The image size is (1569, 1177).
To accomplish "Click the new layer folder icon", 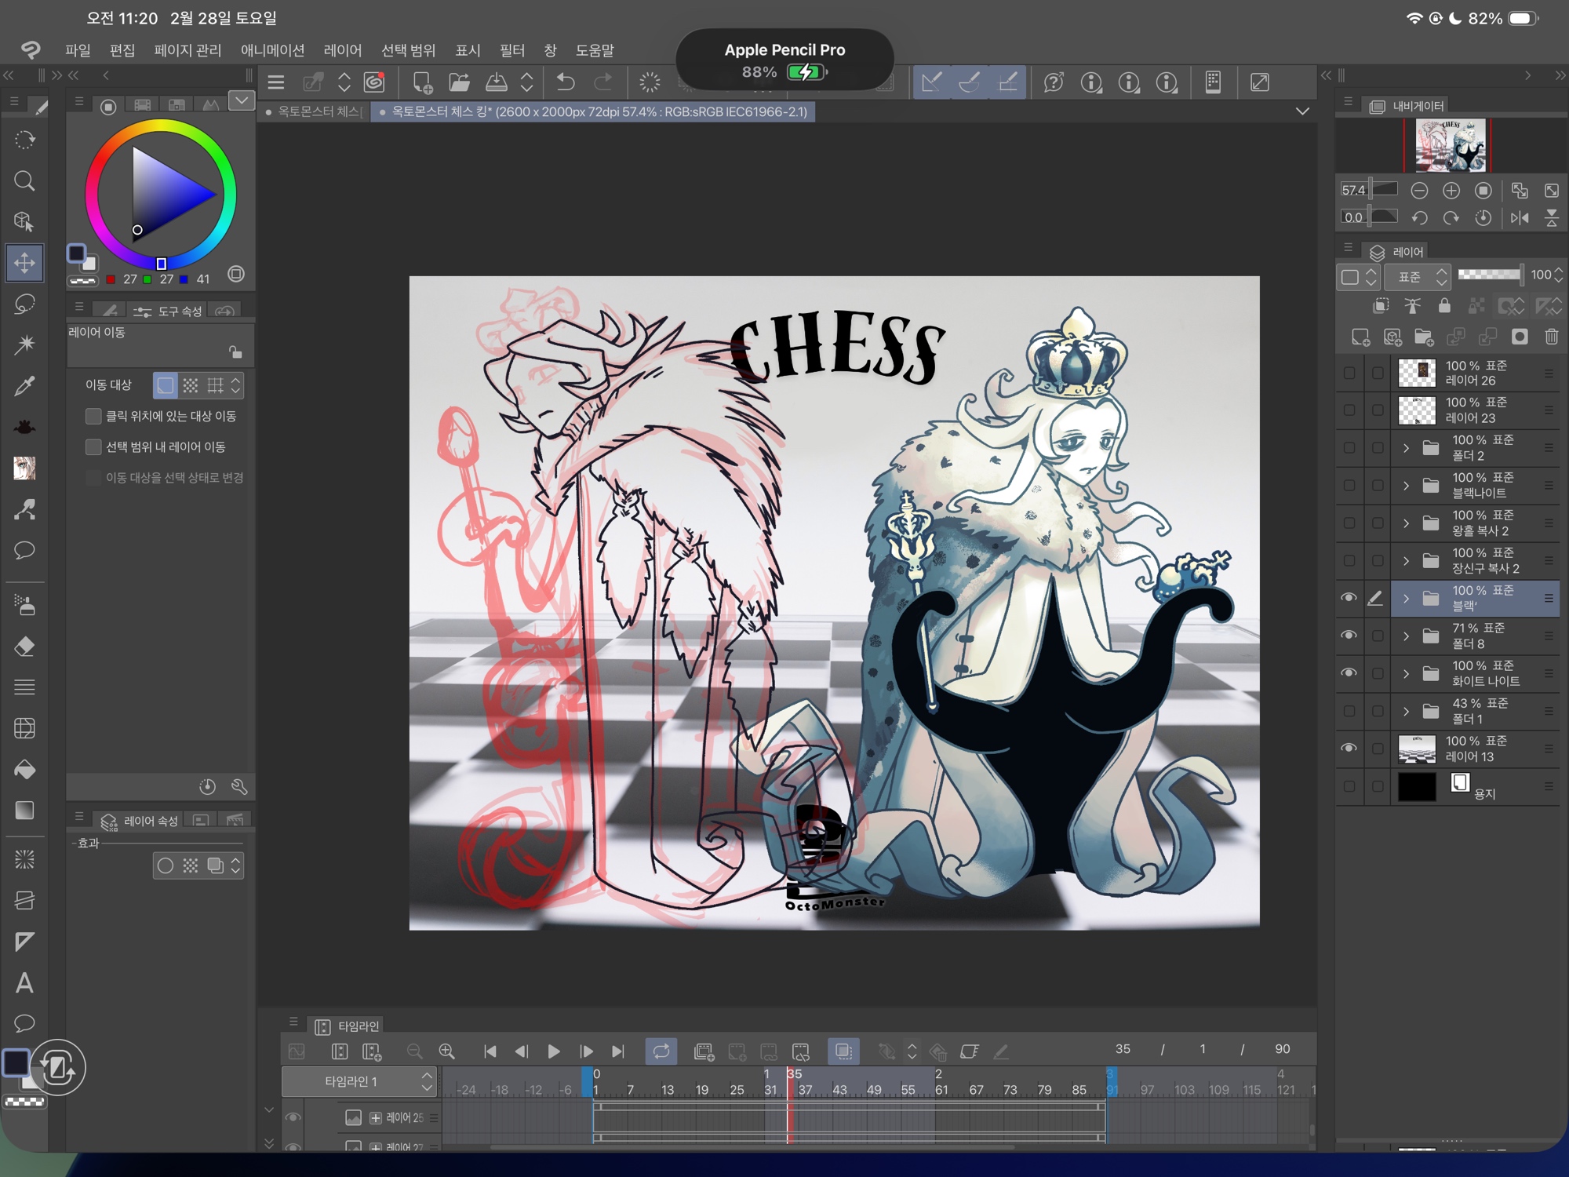I will 1424,337.
